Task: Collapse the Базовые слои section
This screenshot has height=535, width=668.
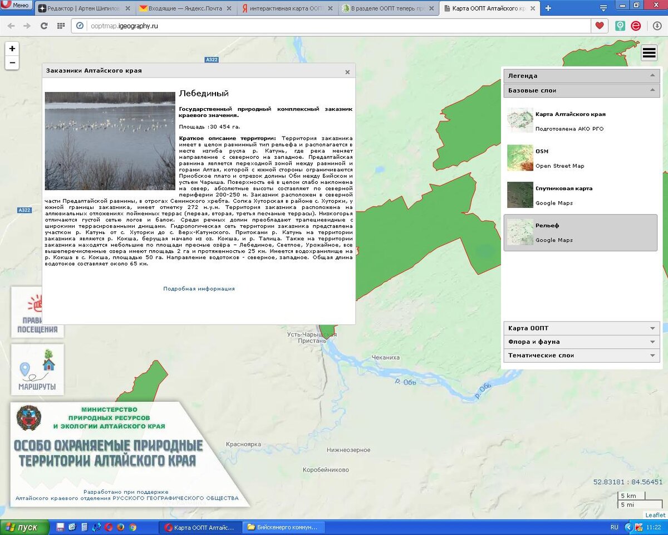Action: click(582, 90)
